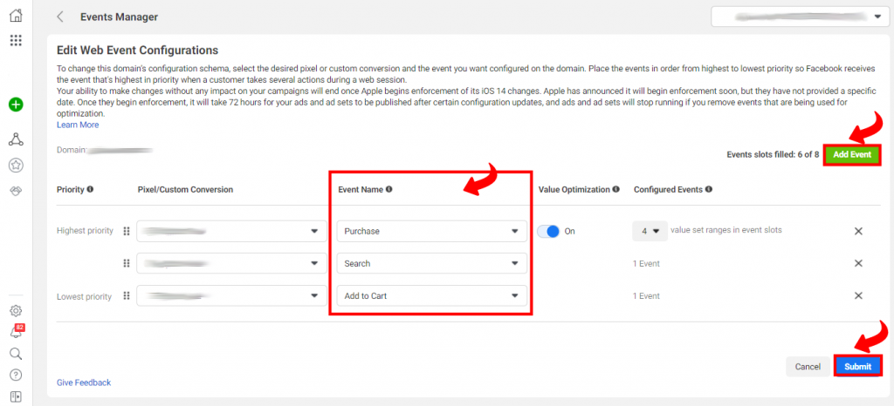Grab the drag handle on Search row
The height and width of the screenshot is (406, 894).
[127, 263]
